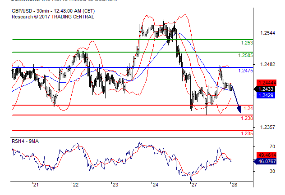This screenshot has height=195, width=285.
Task: Click the 1.235 red support label
Action: 247,133
